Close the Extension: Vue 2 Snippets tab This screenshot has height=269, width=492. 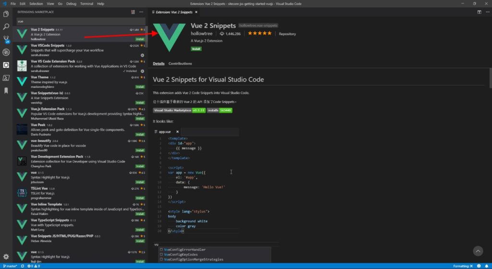tap(196, 12)
